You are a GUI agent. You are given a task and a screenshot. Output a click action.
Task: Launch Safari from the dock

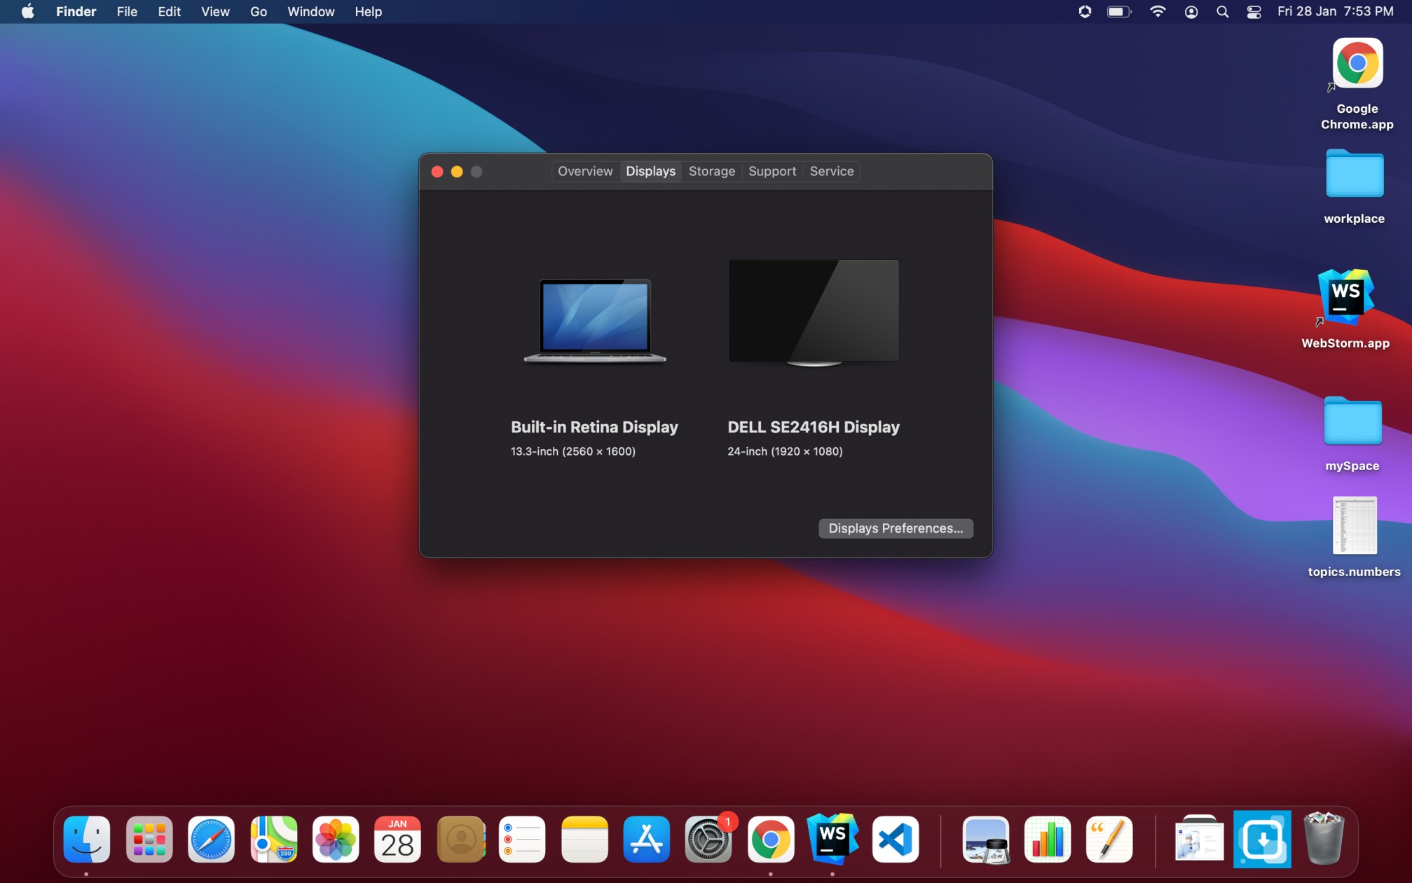click(x=211, y=839)
